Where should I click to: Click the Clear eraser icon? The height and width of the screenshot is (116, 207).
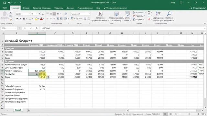[149, 19]
